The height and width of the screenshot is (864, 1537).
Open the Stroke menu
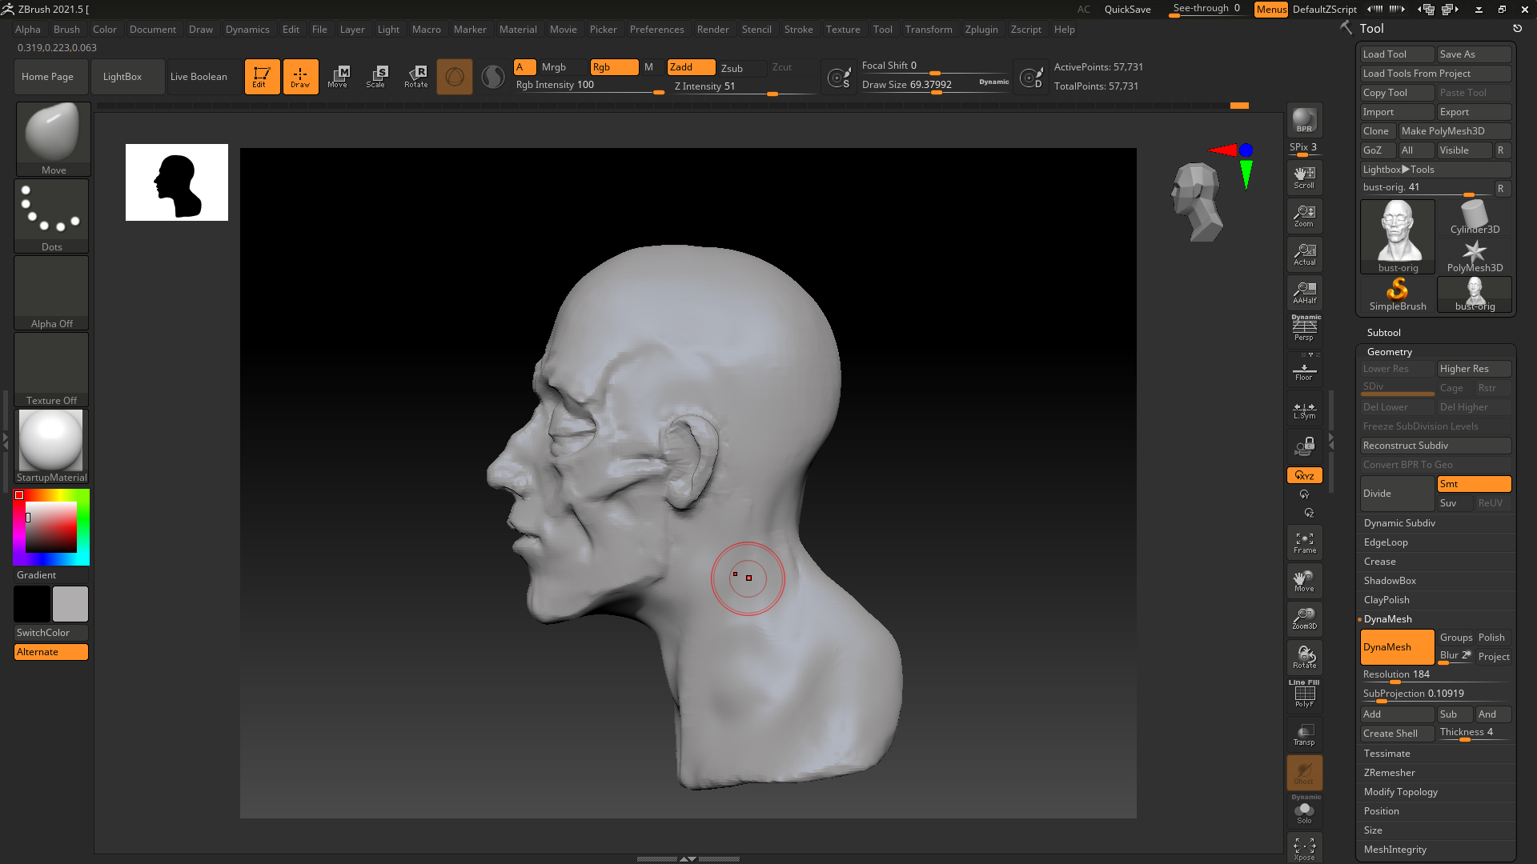(797, 30)
